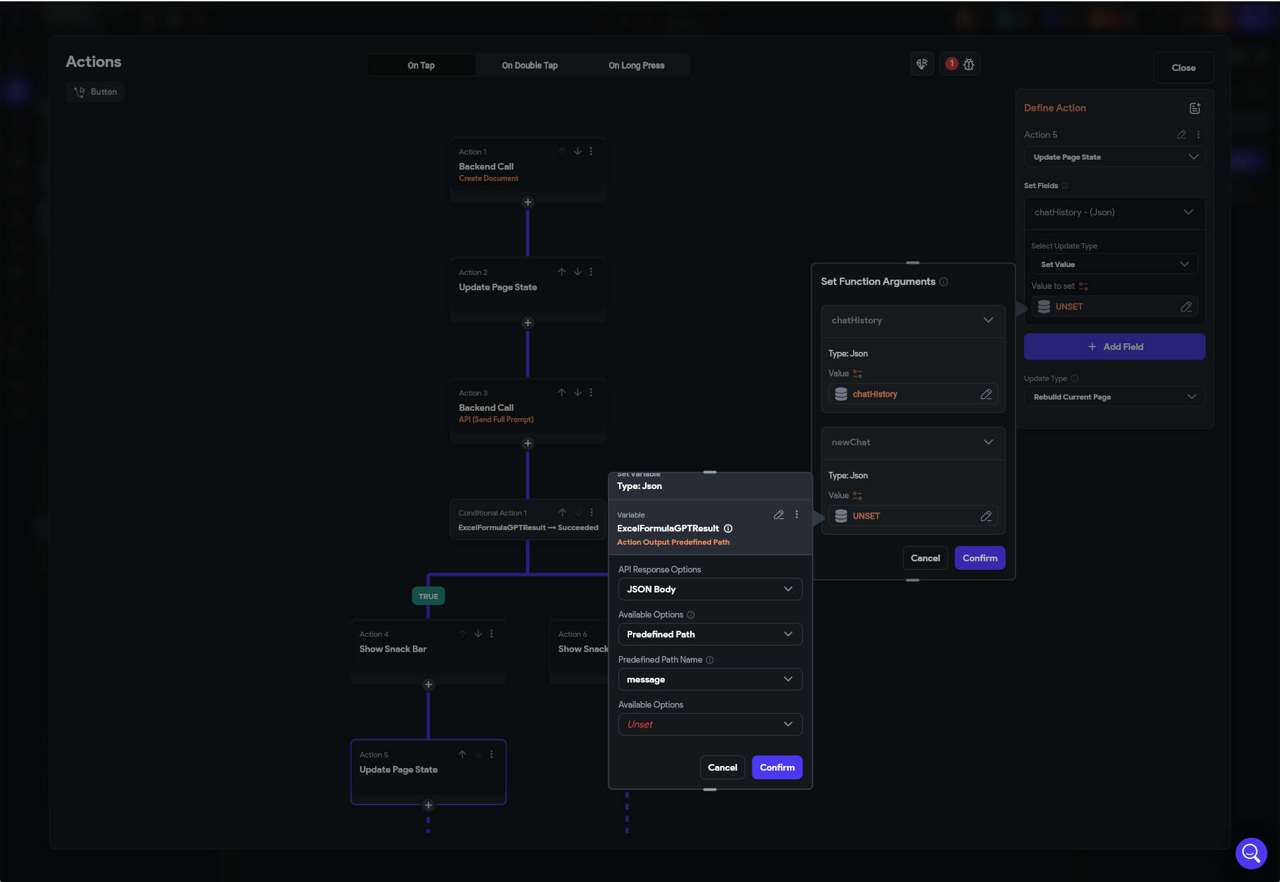The width and height of the screenshot is (1280, 882).
Task: Edit newChat argument UNSET pencil
Action: coord(986,516)
